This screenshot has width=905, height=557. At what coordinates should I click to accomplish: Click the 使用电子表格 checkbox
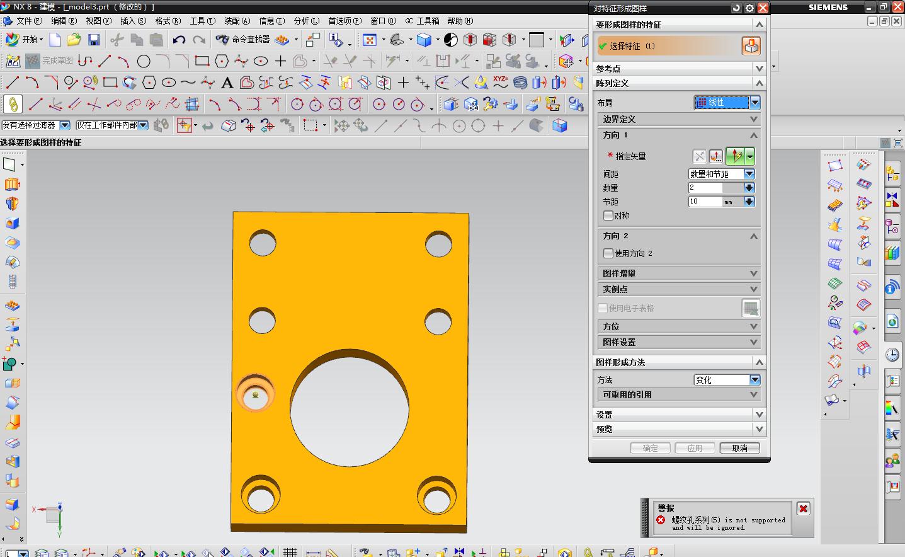pos(603,308)
